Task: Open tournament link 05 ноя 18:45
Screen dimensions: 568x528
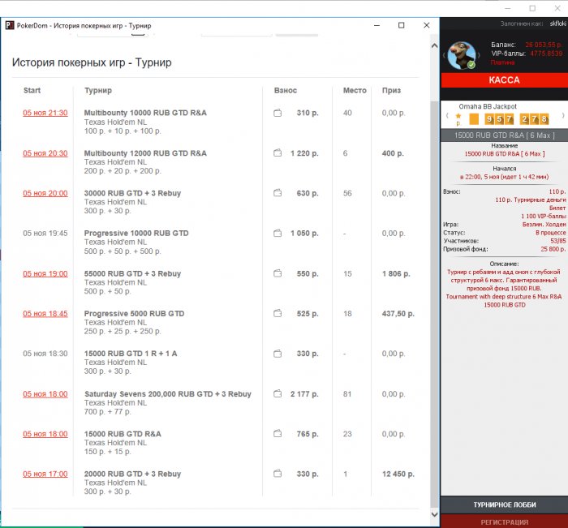Action: [x=45, y=314]
